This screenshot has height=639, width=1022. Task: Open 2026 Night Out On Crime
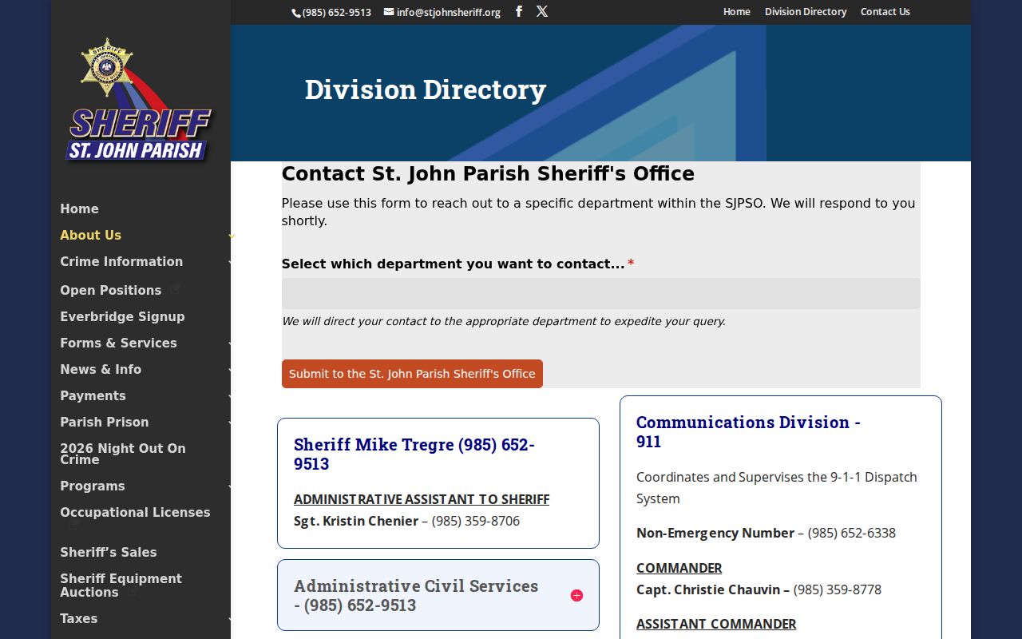[x=123, y=454]
